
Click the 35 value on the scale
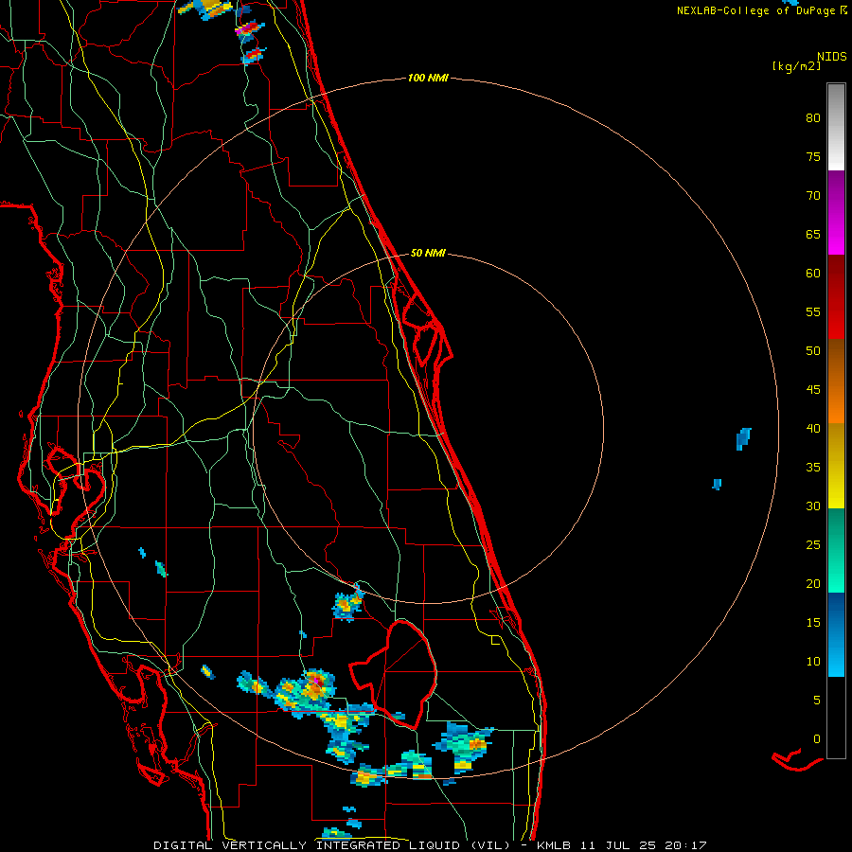tap(813, 468)
